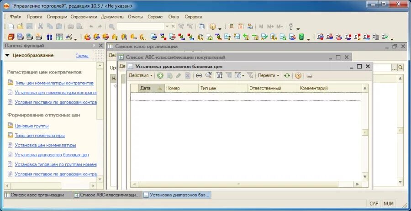
Task: Click the wrench settings icon
Action: [291, 26]
